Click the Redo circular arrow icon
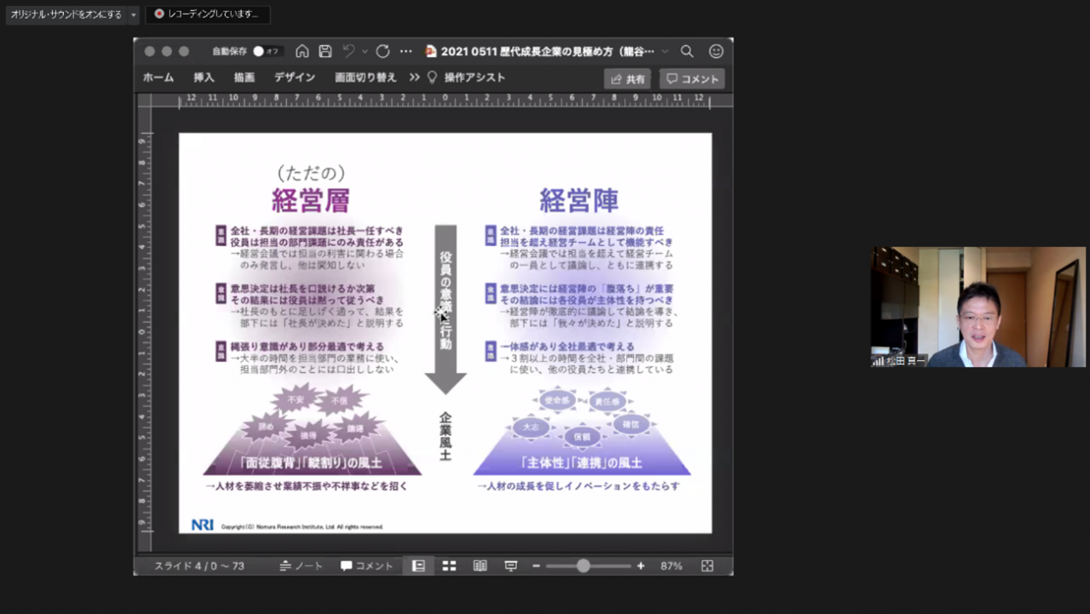This screenshot has height=614, width=1090. pos(383,51)
